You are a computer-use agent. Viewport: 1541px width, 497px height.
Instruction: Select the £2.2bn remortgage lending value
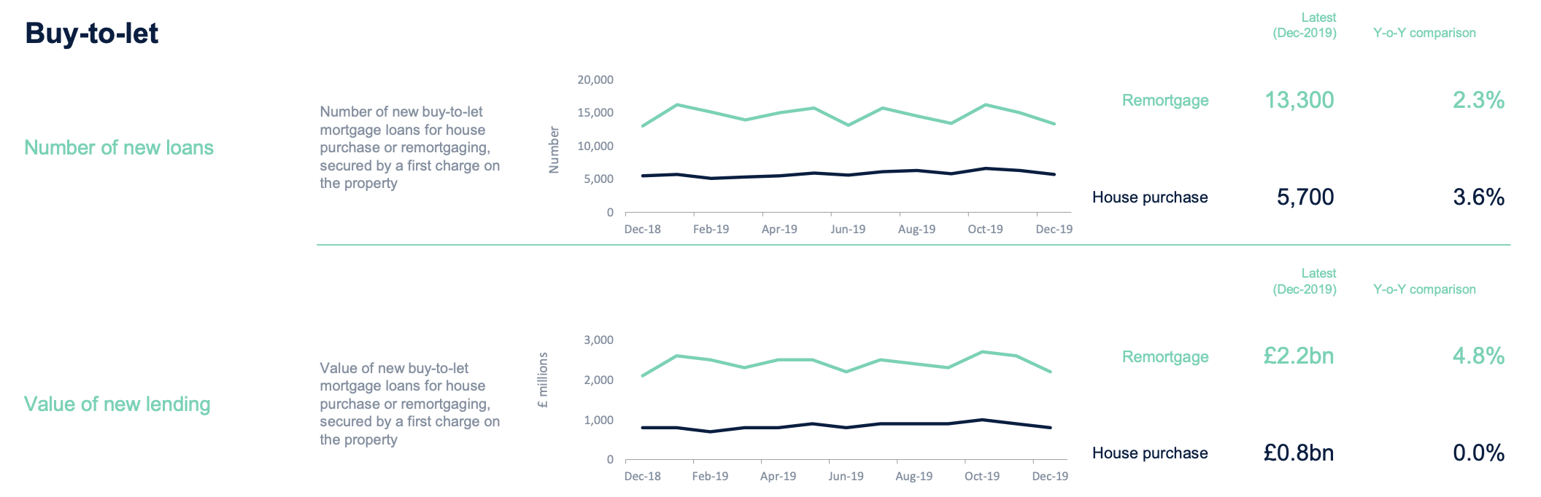(x=1298, y=356)
